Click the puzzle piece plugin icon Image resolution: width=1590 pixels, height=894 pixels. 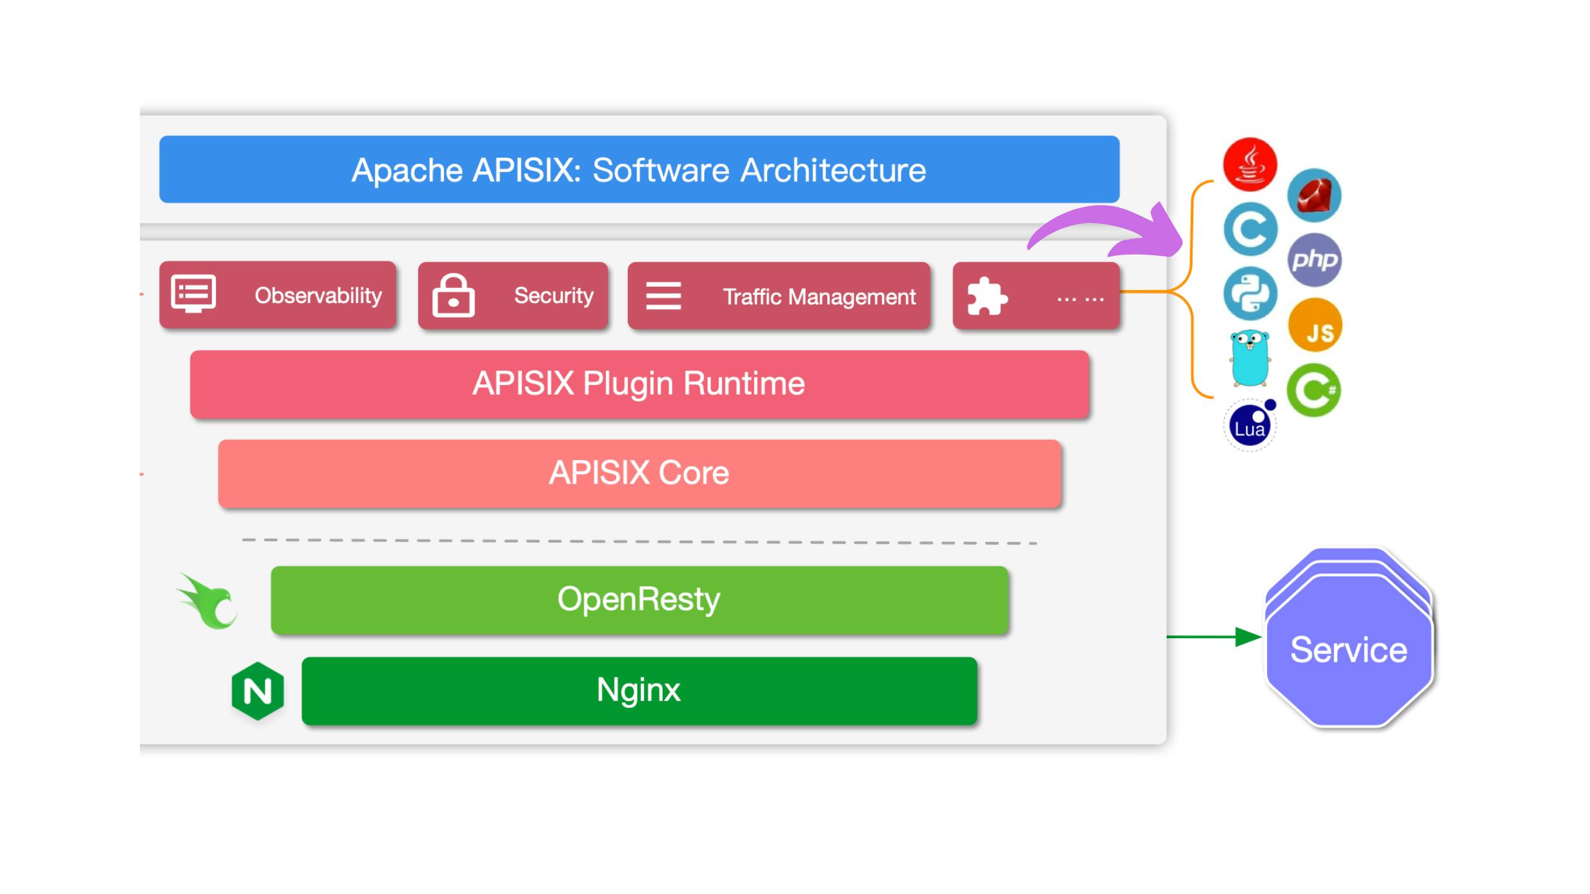pyautogui.click(x=987, y=296)
